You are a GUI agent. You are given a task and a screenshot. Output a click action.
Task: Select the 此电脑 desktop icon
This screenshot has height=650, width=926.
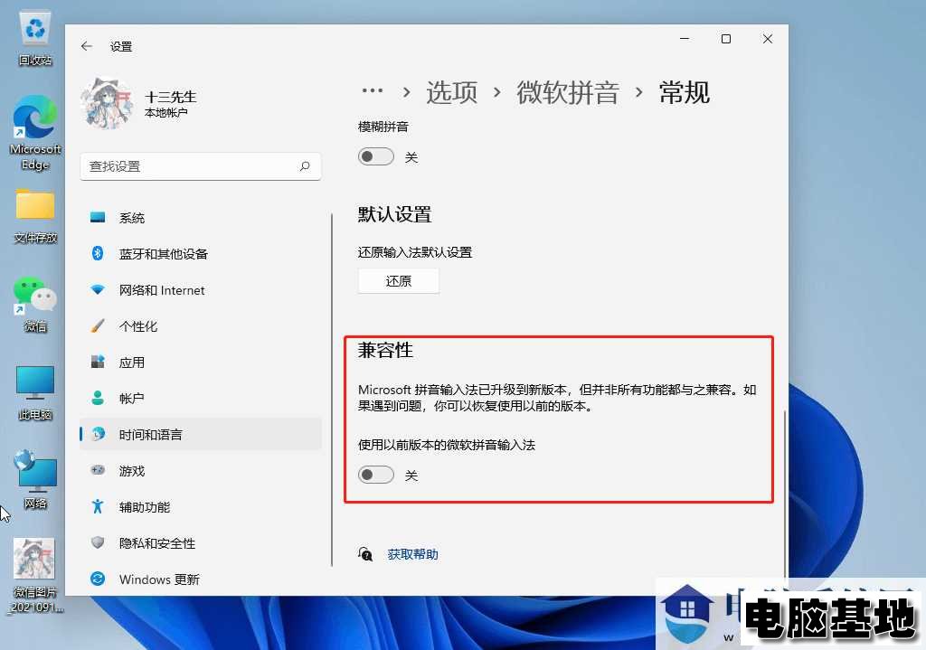[35, 392]
